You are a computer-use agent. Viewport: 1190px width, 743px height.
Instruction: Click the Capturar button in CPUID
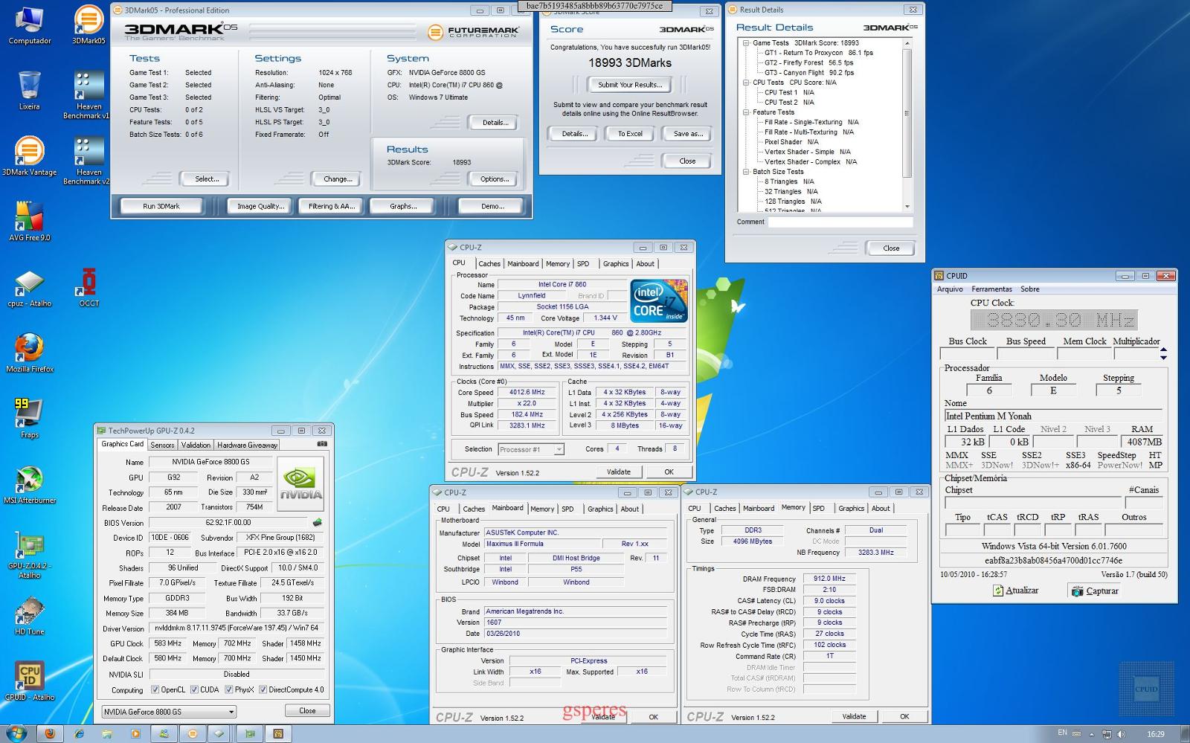click(x=1095, y=591)
